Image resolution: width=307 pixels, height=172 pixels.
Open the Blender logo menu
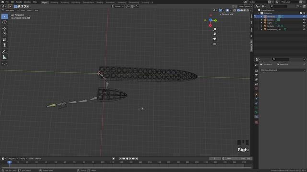pos(2,2)
